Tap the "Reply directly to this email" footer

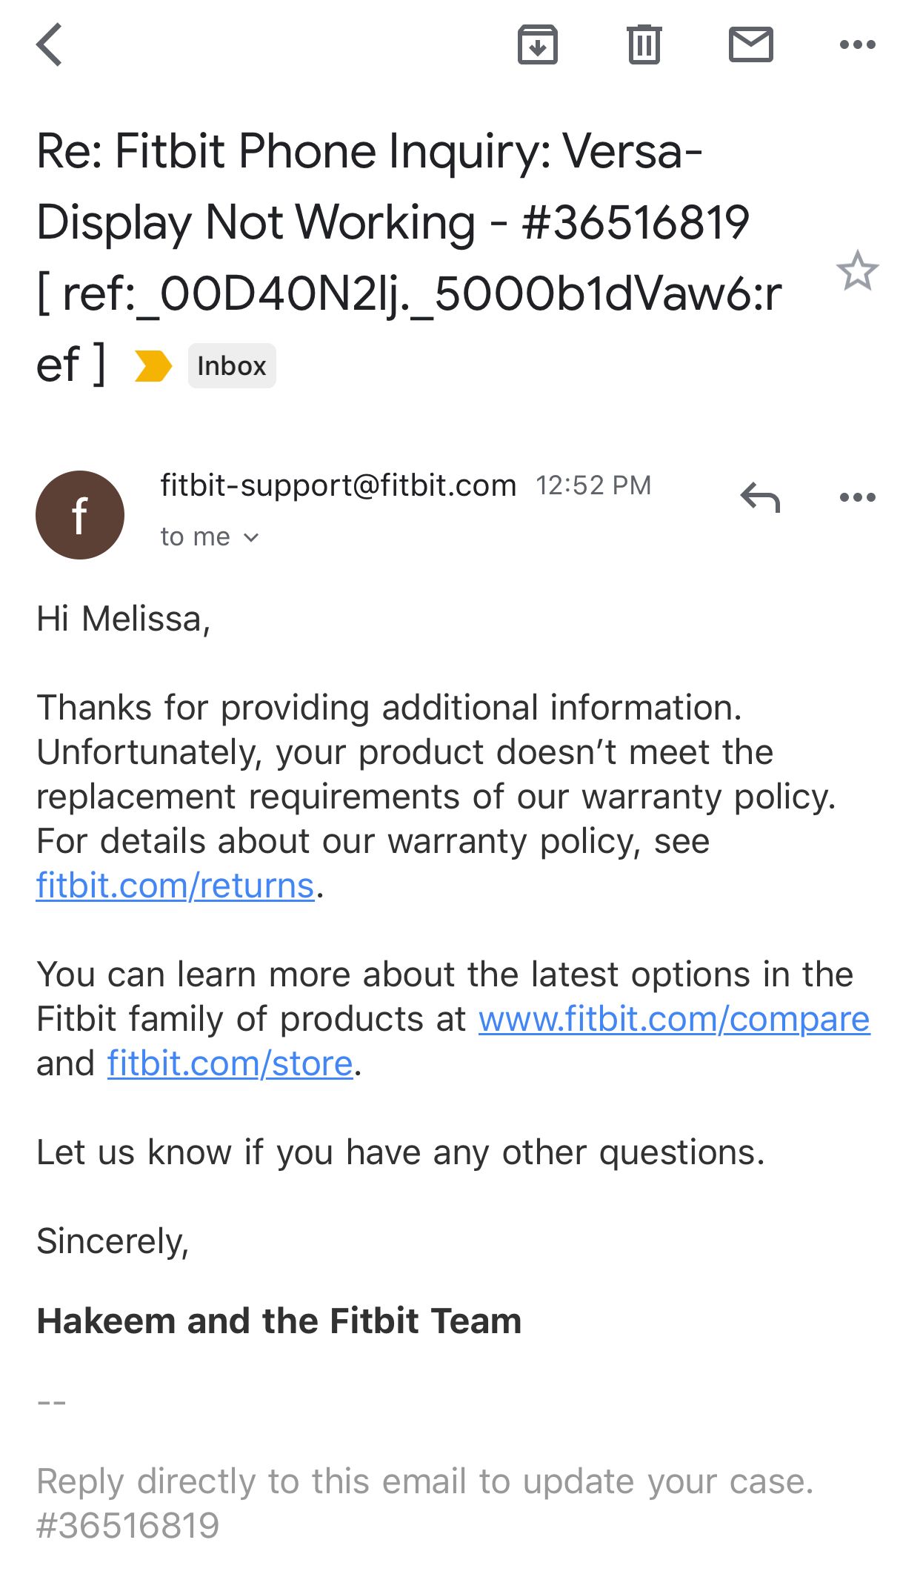point(424,1482)
